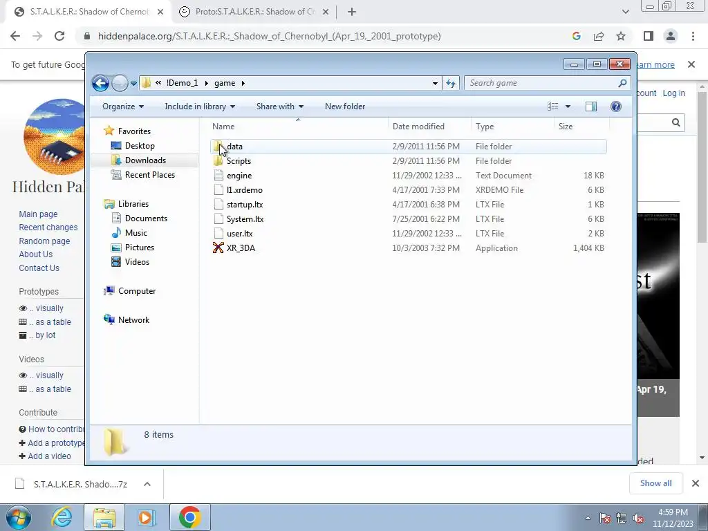
Task: Reload the page in Chrome
Action: 59,36
